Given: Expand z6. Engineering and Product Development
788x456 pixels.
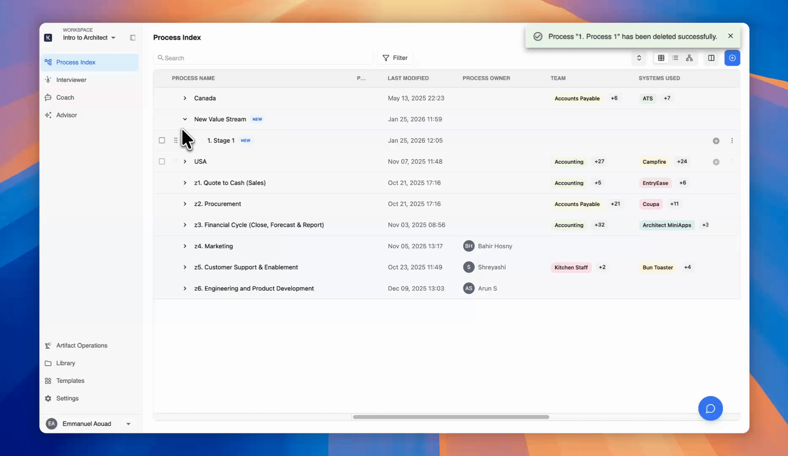Looking at the screenshot, I should [x=185, y=289].
